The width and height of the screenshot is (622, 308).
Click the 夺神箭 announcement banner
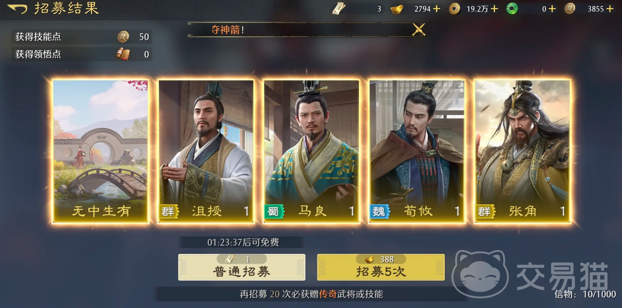coord(307,29)
